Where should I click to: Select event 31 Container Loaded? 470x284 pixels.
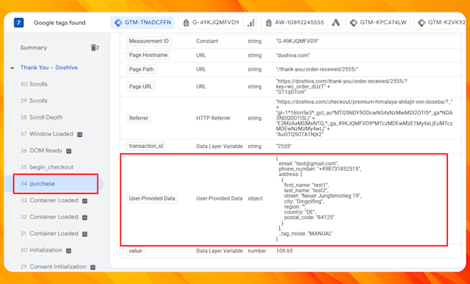(x=49, y=234)
